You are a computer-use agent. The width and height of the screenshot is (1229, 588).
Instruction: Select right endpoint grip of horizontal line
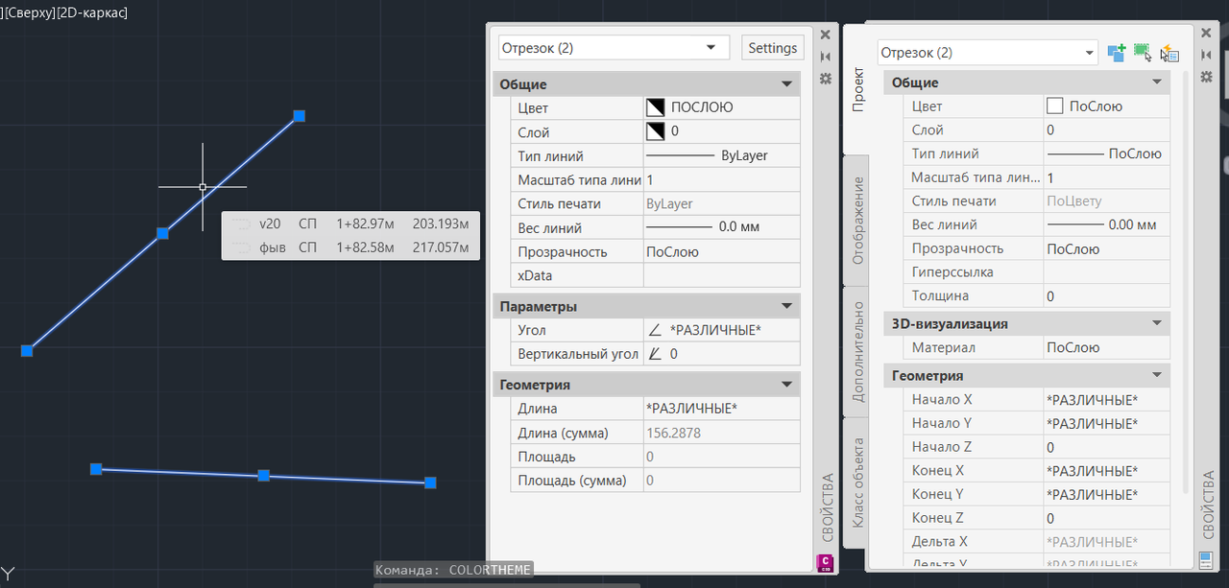[431, 482]
